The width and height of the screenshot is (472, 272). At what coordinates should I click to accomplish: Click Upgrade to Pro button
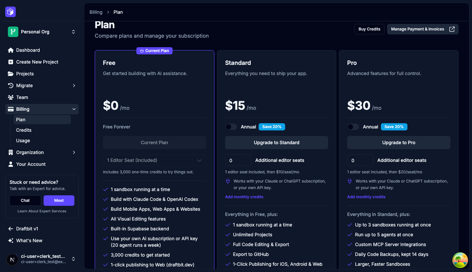[x=399, y=143]
